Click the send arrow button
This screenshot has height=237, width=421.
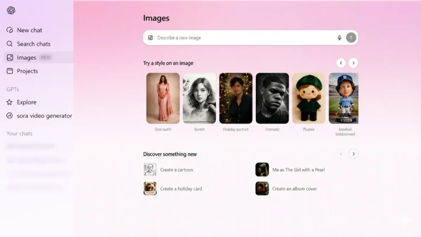point(351,37)
